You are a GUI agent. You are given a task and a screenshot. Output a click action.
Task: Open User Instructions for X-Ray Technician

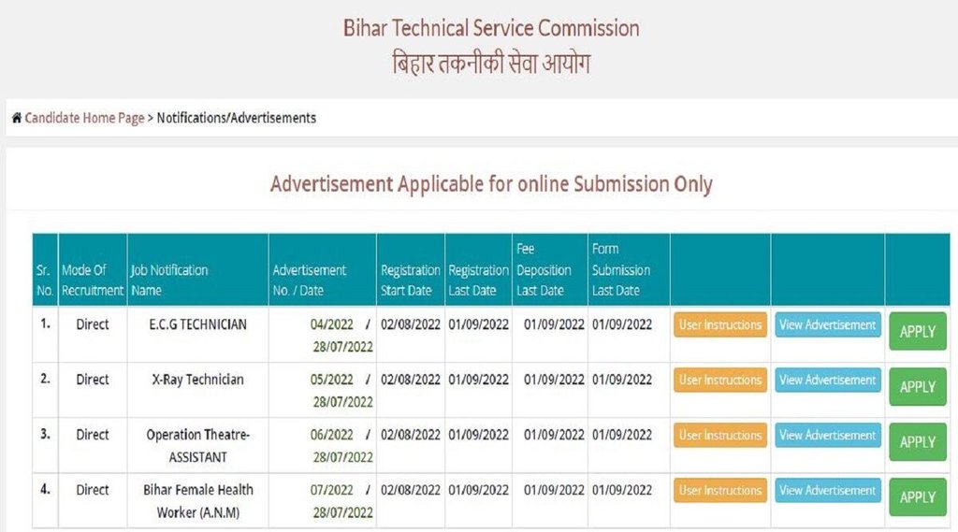(719, 381)
